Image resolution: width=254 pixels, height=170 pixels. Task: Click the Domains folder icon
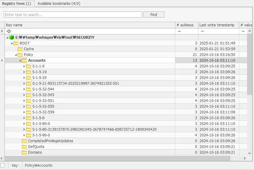(x=24, y=152)
